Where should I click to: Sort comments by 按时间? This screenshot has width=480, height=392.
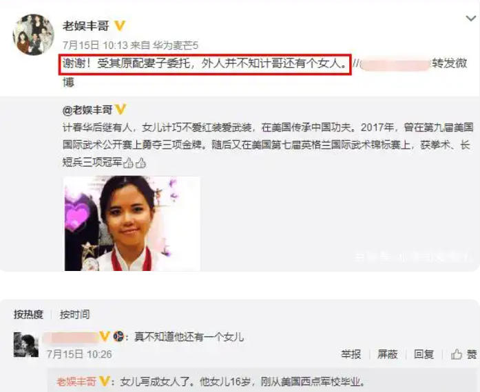pyautogui.click(x=74, y=314)
